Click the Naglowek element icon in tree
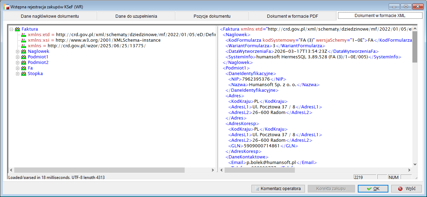The width and height of the screenshot is (427, 197). (24, 51)
